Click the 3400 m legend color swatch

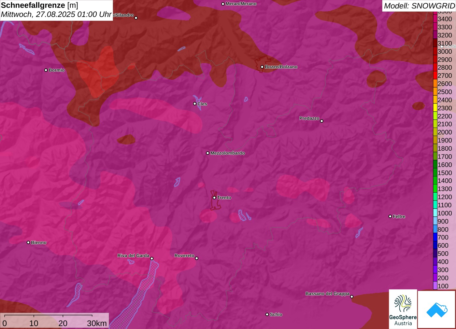click(435, 19)
